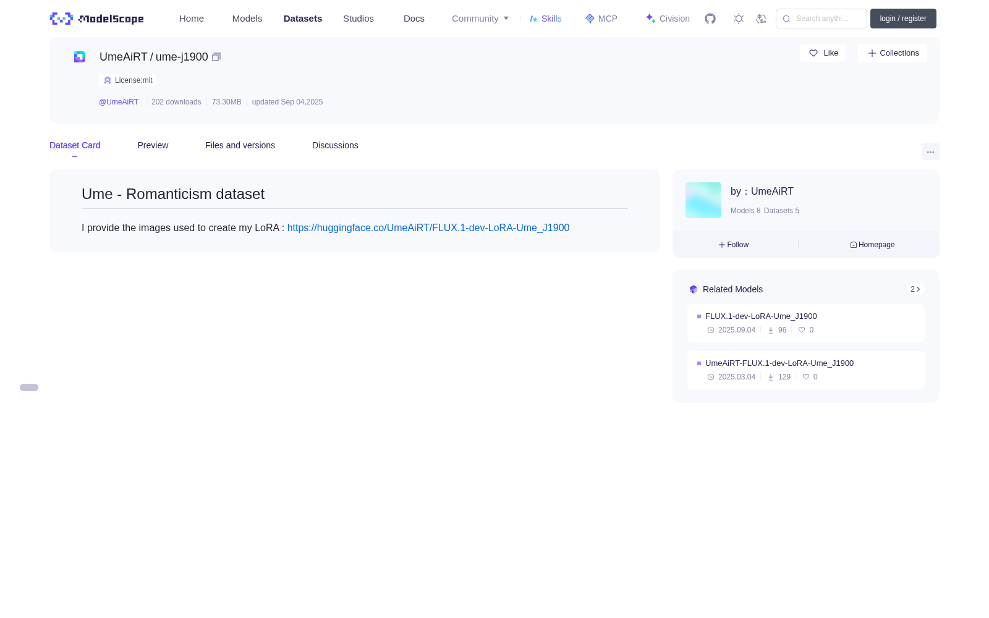Toggle light/dark theme sun icon
The height and width of the screenshot is (618, 989).
[739, 19]
